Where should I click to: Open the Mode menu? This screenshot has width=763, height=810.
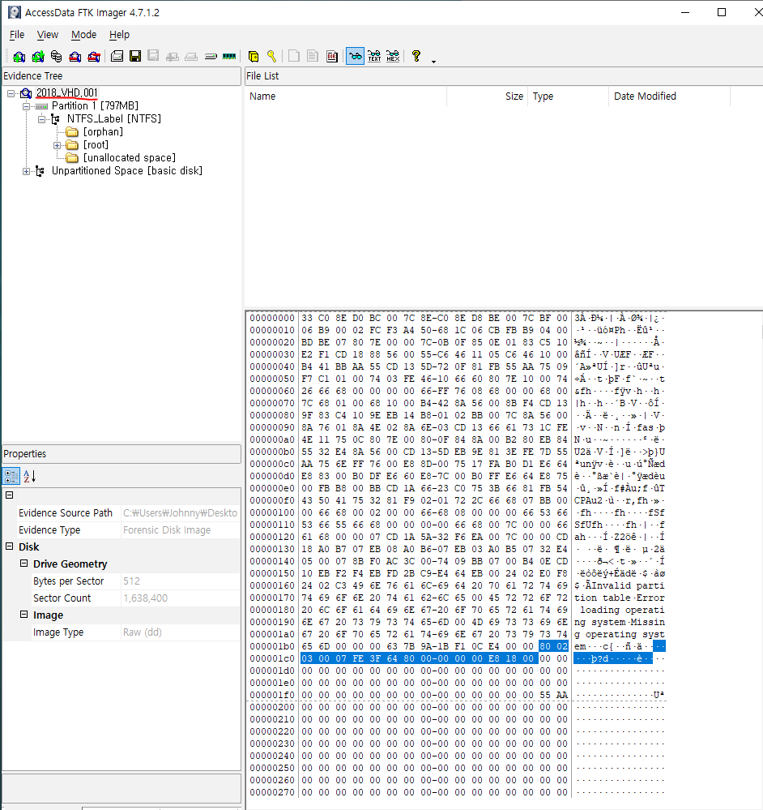(83, 35)
